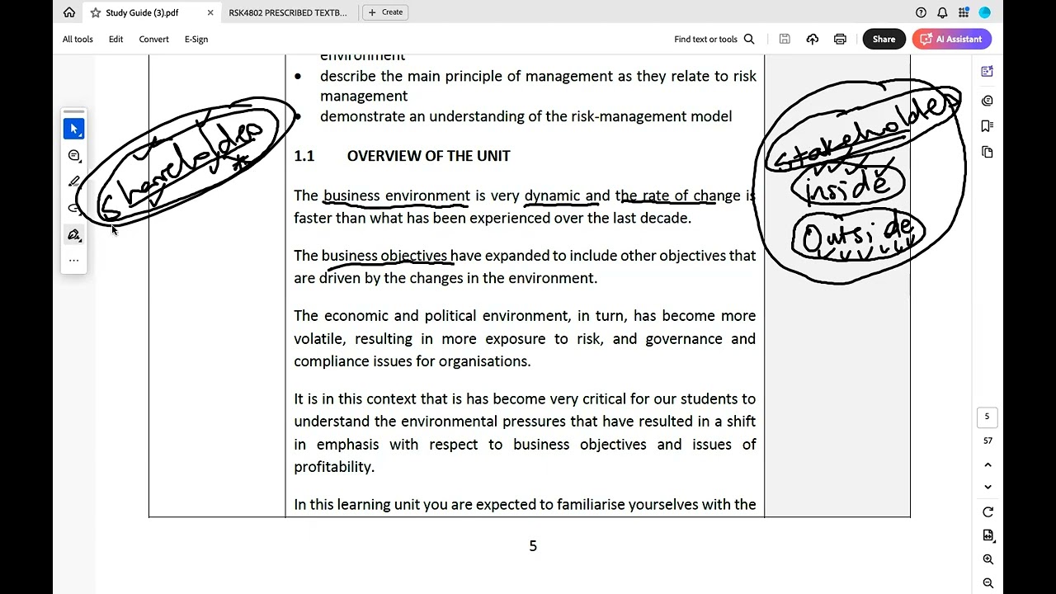Zoom out with the minus magnifier
1056x594 pixels.
click(988, 583)
